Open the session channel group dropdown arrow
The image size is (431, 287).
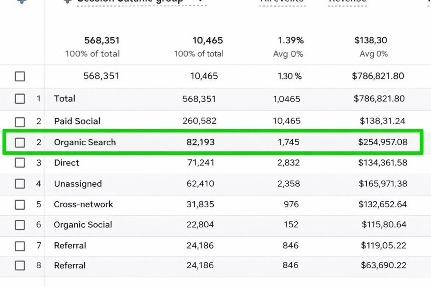(200, 1)
